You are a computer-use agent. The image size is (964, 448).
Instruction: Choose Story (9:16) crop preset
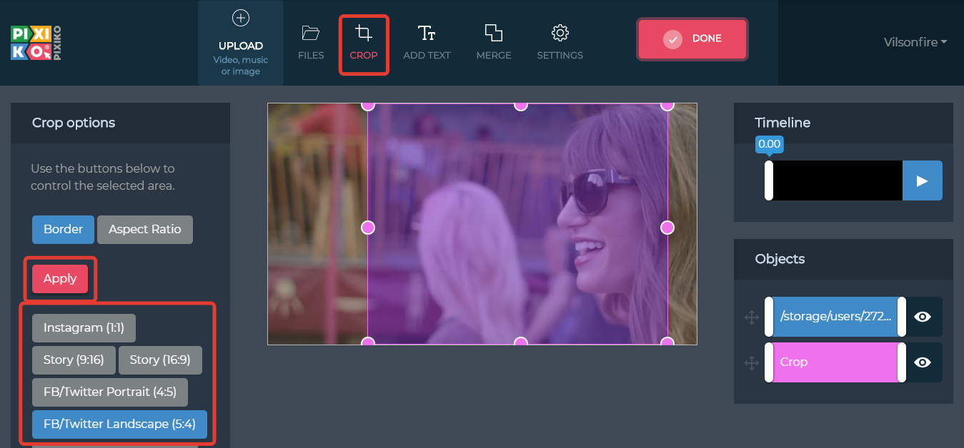coord(74,360)
